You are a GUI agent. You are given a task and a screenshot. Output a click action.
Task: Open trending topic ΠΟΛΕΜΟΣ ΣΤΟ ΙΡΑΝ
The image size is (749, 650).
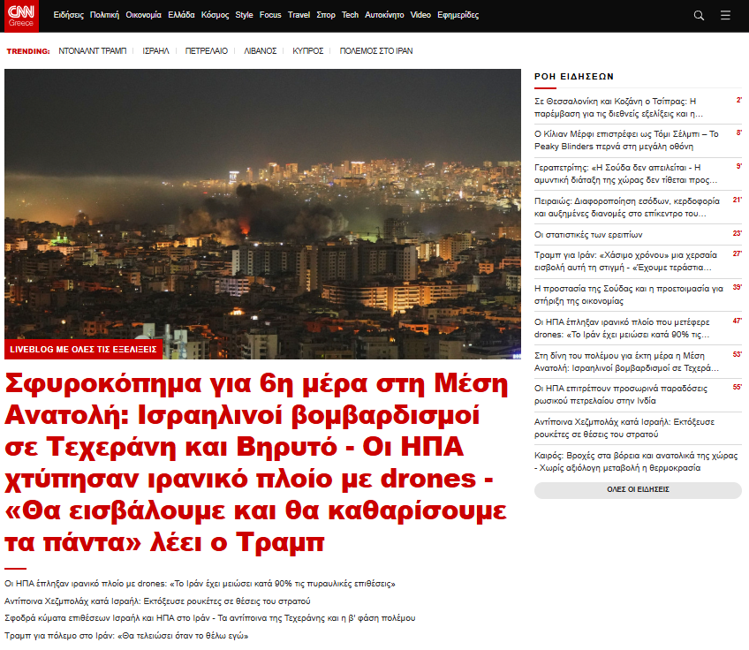(x=375, y=51)
